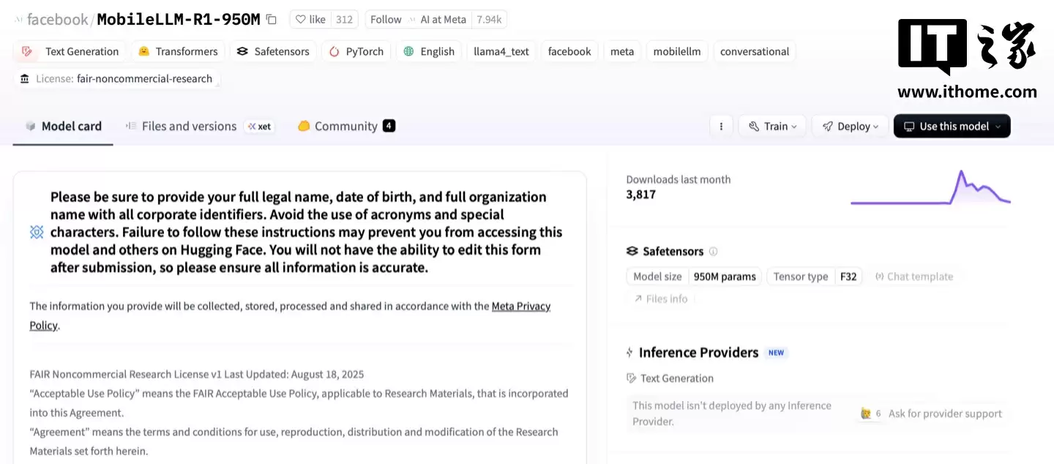Click the PyTorch tag
Image resolution: width=1054 pixels, height=464 pixels.
coord(356,52)
